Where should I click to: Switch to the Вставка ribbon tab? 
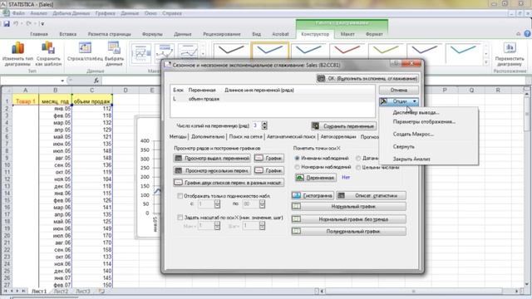[x=68, y=34]
